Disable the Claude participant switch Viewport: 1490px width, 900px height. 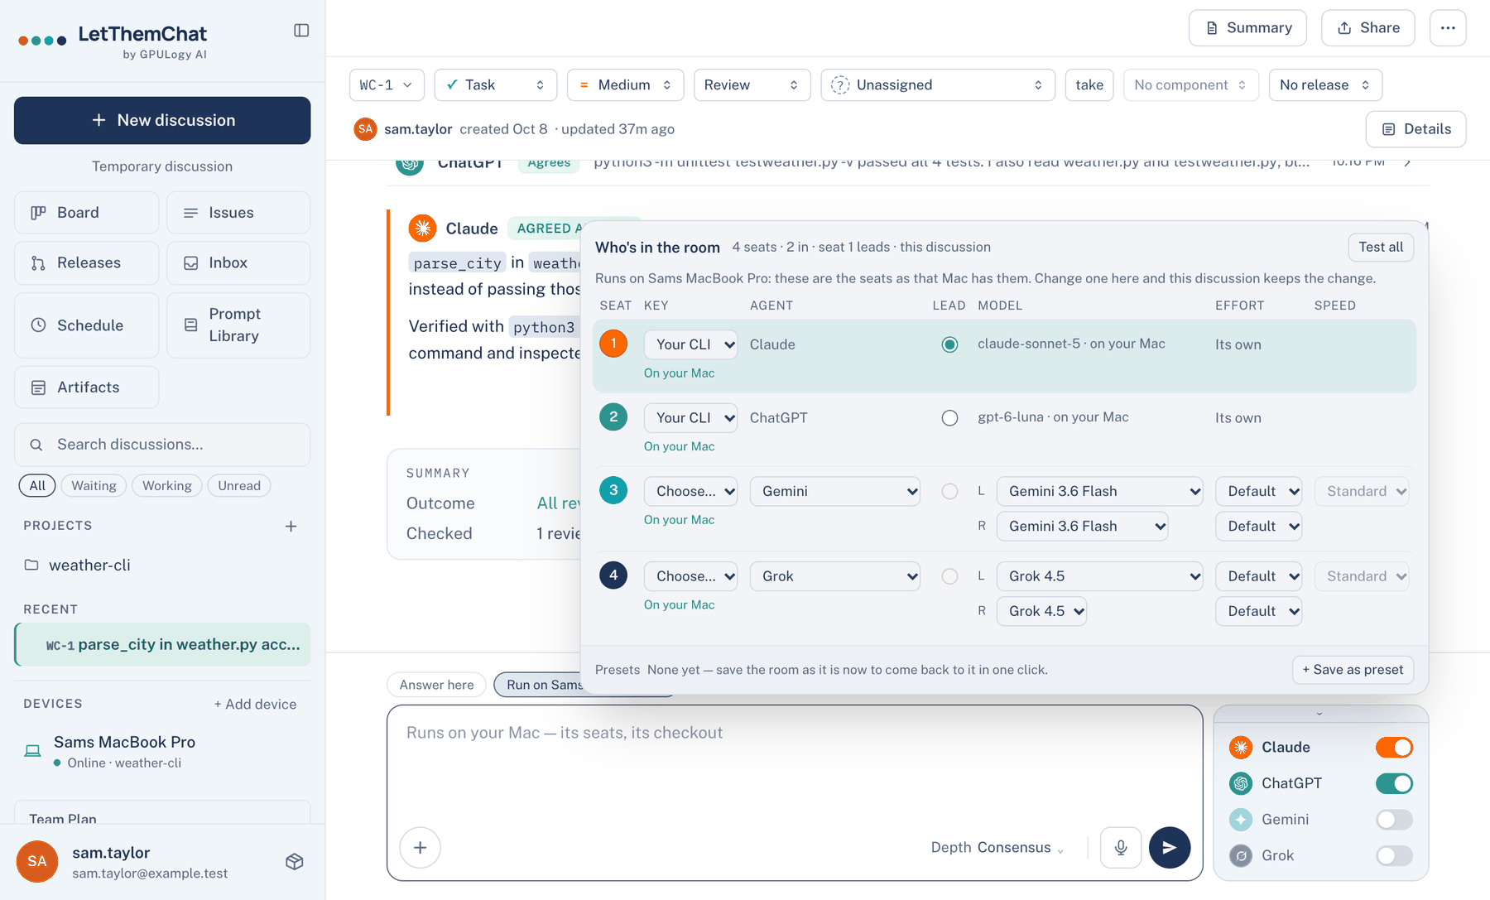pos(1394,748)
